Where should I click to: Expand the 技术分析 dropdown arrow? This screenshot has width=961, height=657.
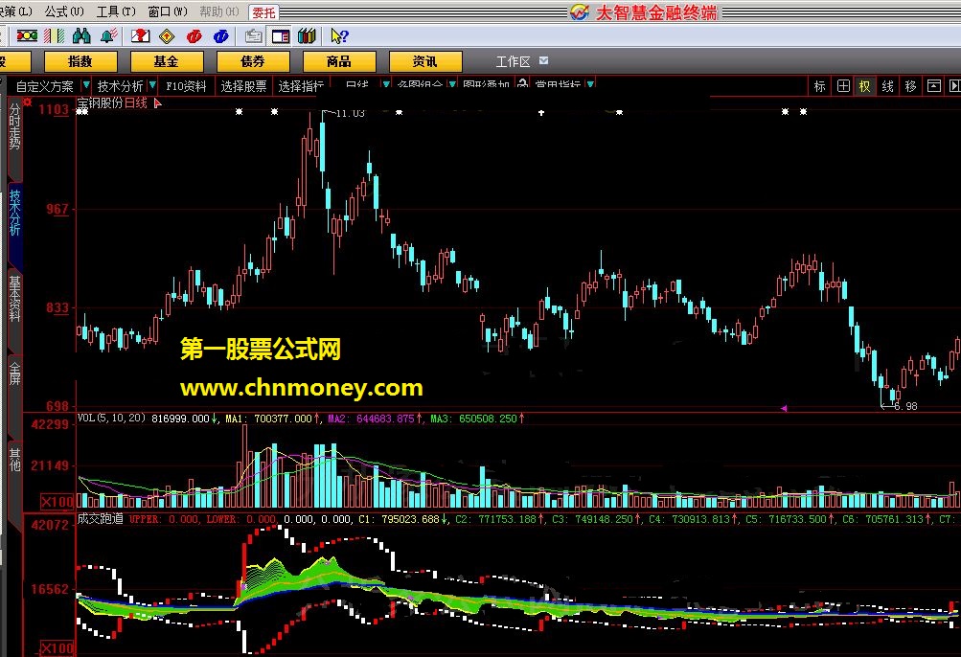[152, 84]
